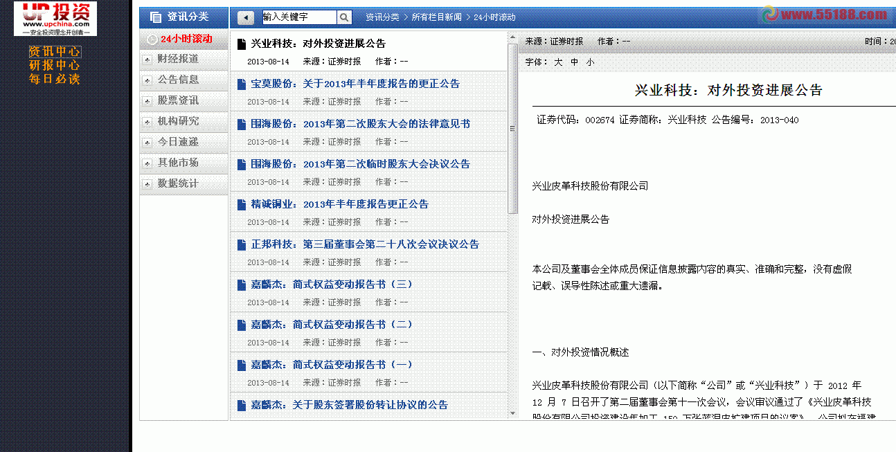Image resolution: width=896 pixels, height=452 pixels.
Task: Expand the 今日速递 category arrow
Action: (147, 143)
